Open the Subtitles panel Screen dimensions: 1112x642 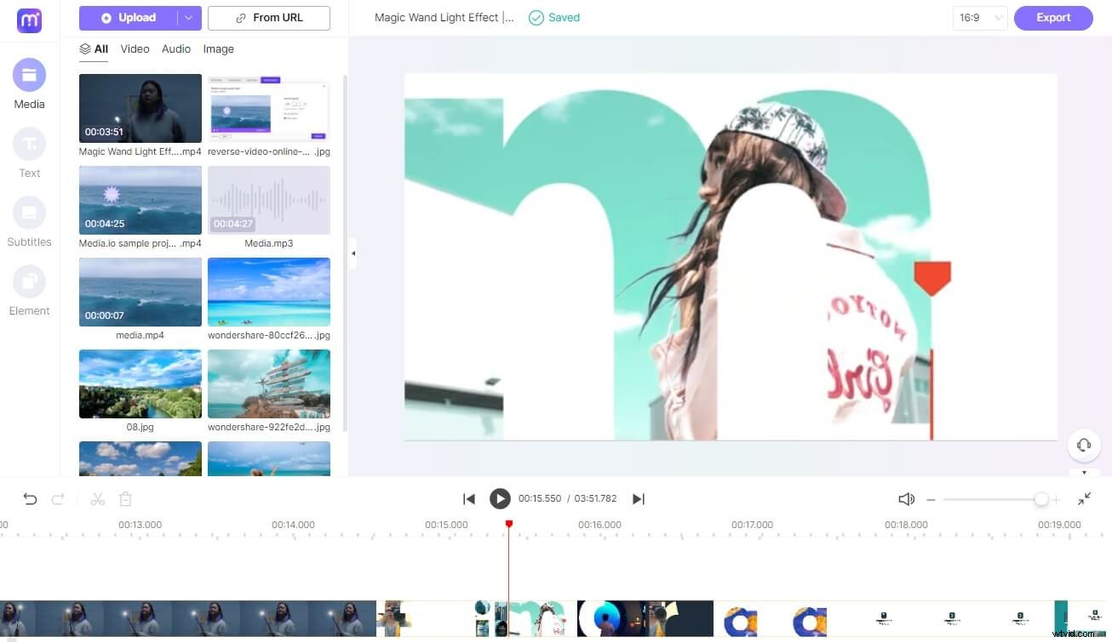pyautogui.click(x=28, y=220)
